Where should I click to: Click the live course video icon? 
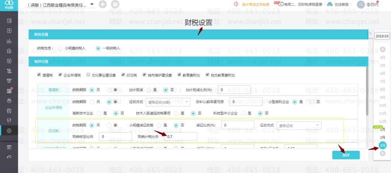point(281,4)
